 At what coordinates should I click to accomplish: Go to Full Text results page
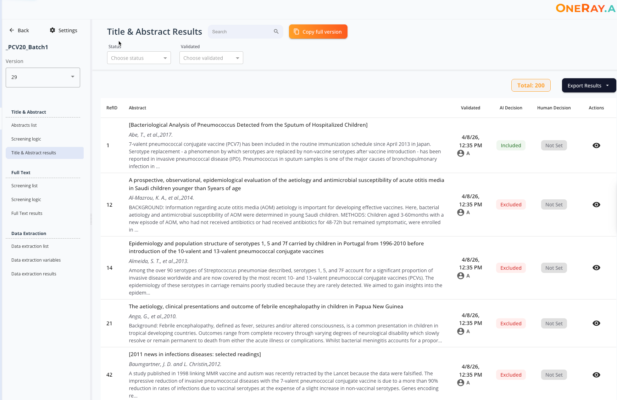pyautogui.click(x=27, y=213)
